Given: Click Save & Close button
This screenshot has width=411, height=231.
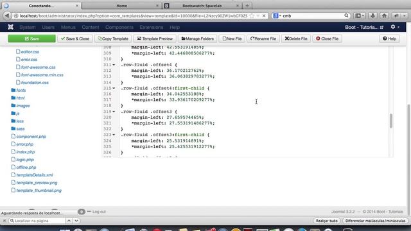Looking at the screenshot, I should 75,38.
